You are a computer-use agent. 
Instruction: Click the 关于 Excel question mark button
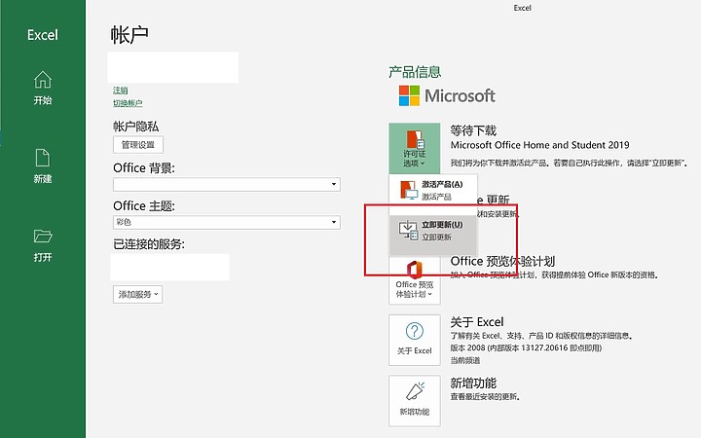pyautogui.click(x=415, y=340)
